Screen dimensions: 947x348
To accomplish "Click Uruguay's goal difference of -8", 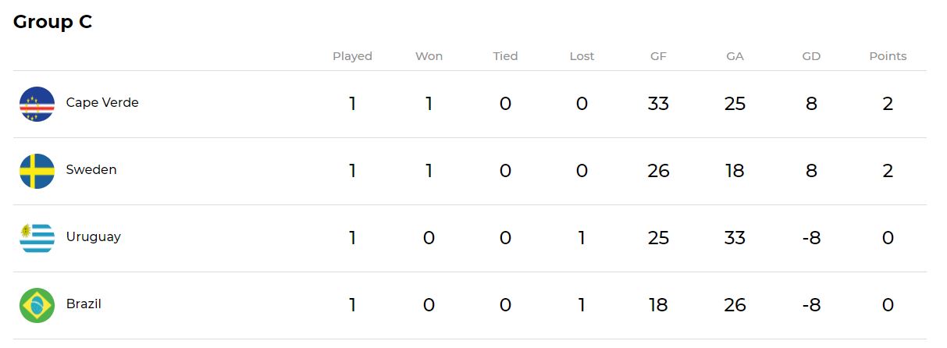I will (x=811, y=237).
